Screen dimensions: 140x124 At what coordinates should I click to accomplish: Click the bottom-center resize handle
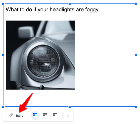click(69, 107)
